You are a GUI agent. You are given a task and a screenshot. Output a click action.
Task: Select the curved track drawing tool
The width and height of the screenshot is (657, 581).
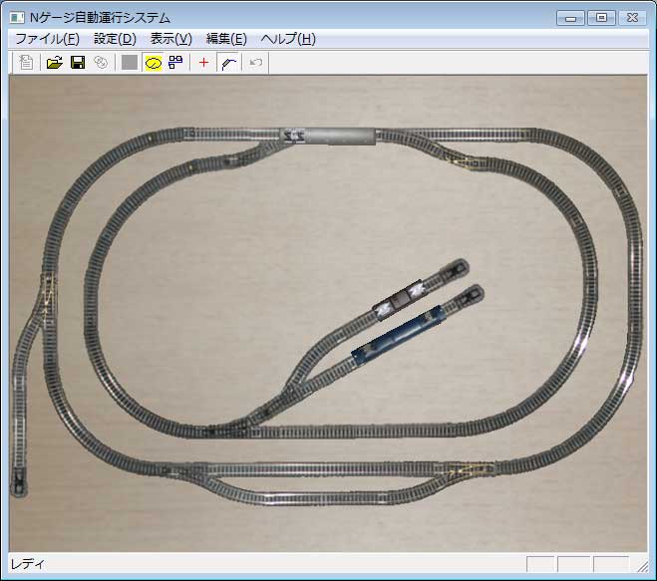[228, 63]
